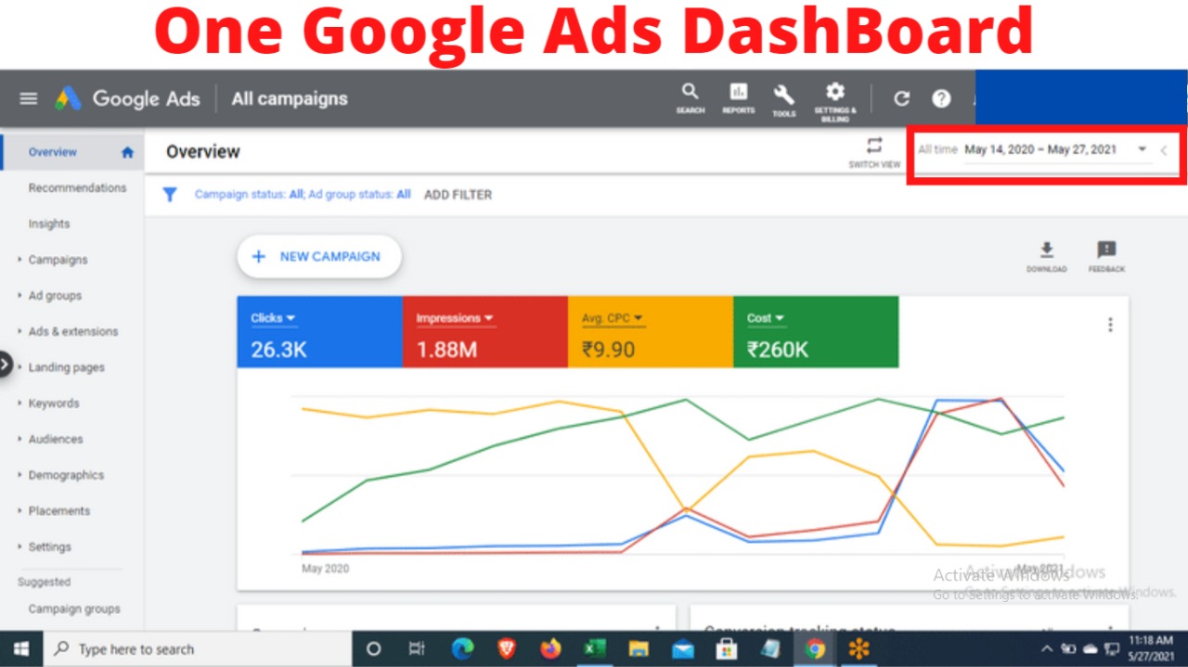Viewport: 1188px width, 667px height.
Task: Open the Tools wrench icon
Action: 784,99
